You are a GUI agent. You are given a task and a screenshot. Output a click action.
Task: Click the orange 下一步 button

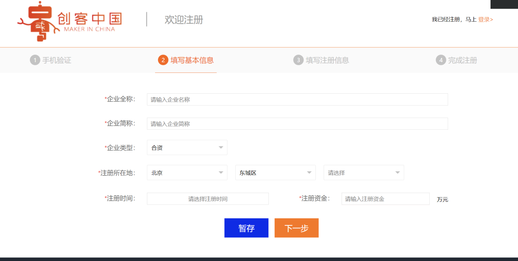click(297, 228)
